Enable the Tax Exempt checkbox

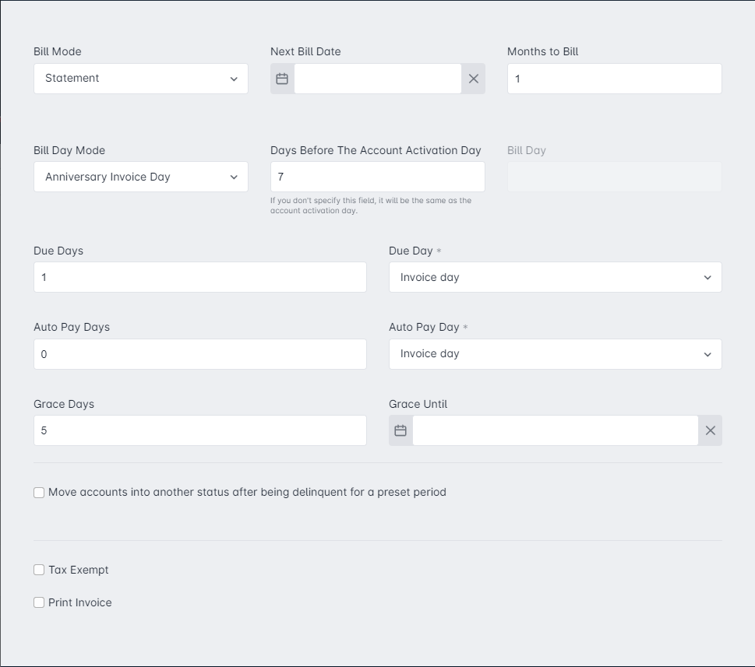pos(39,570)
